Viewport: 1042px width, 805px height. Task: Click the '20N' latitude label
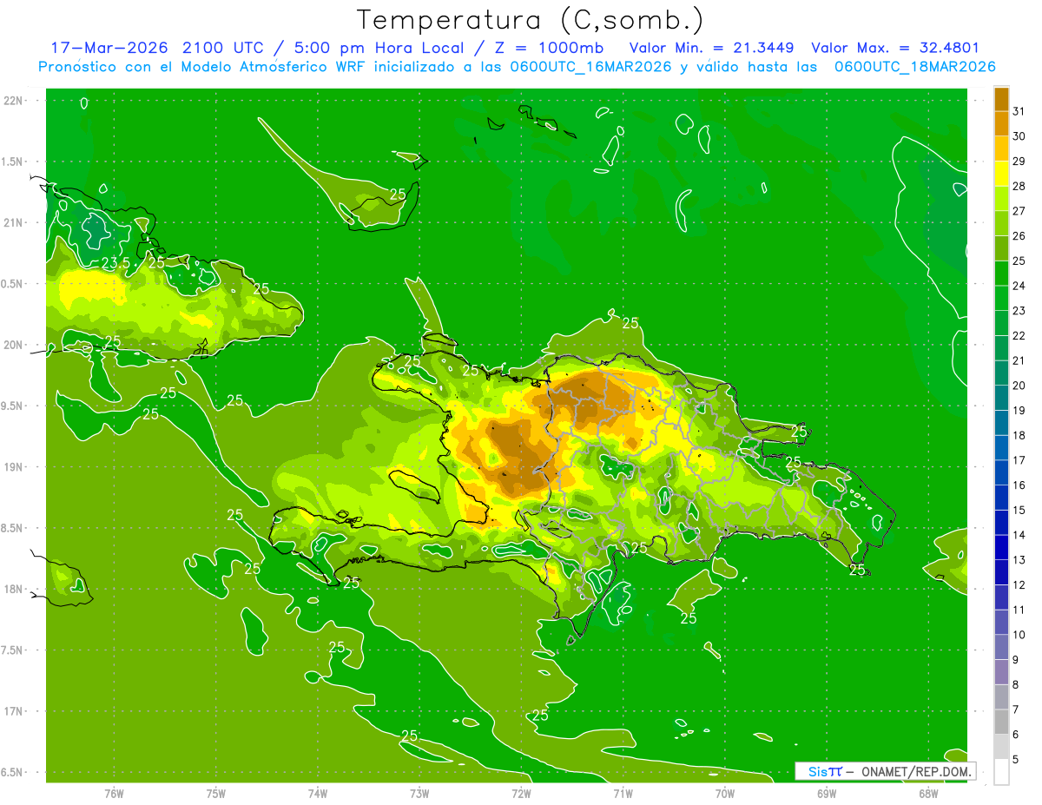pyautogui.click(x=13, y=345)
